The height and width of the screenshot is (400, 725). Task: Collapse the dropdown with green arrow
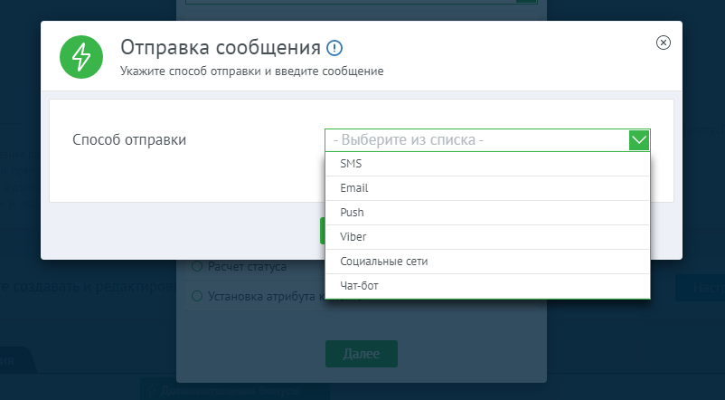pos(639,139)
